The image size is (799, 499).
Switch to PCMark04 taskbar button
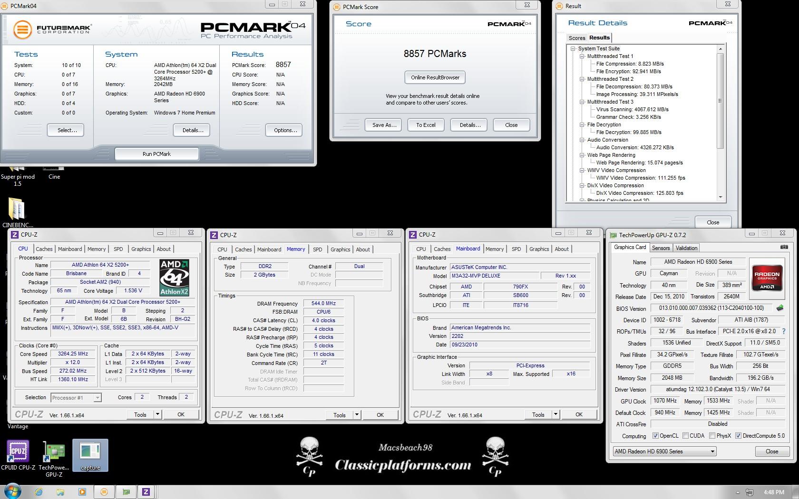point(104,492)
